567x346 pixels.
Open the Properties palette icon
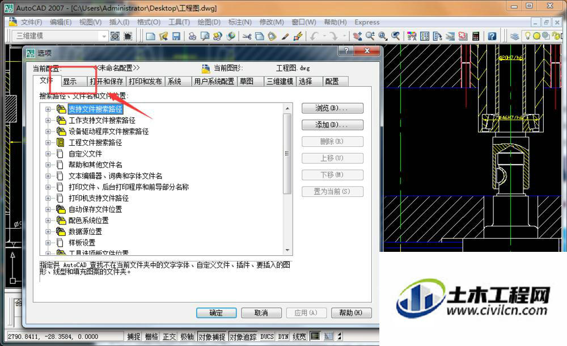(x=412, y=36)
